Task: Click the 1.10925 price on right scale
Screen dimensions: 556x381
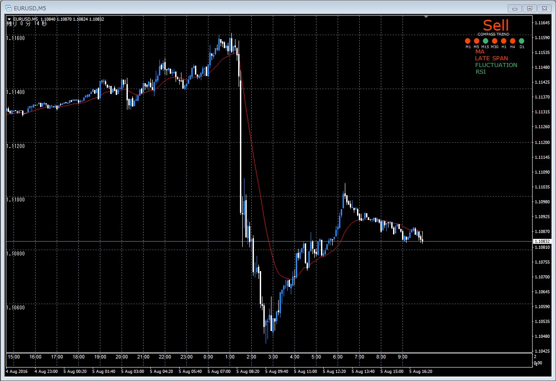Action: 542,217
